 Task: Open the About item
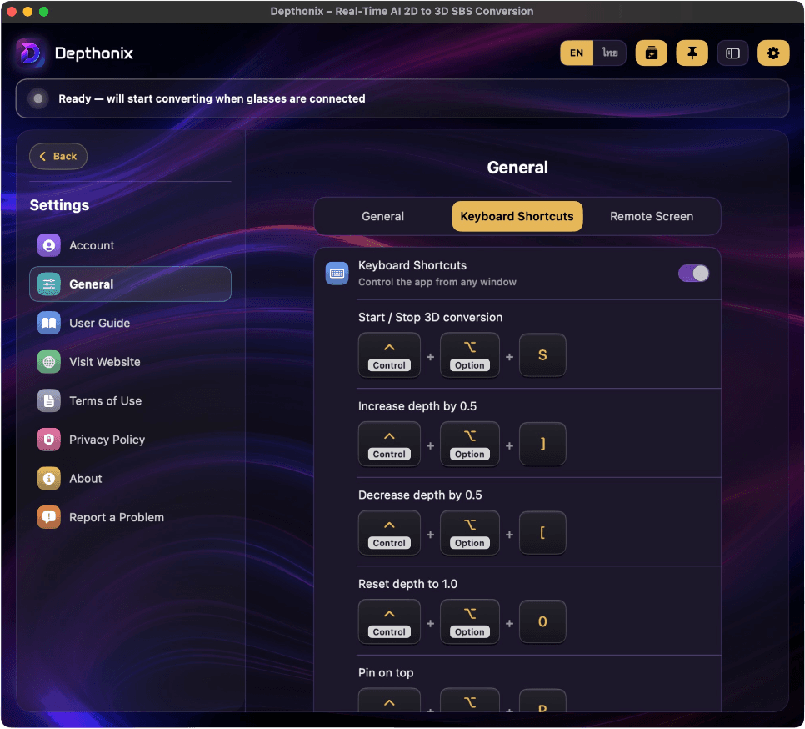(x=130, y=479)
